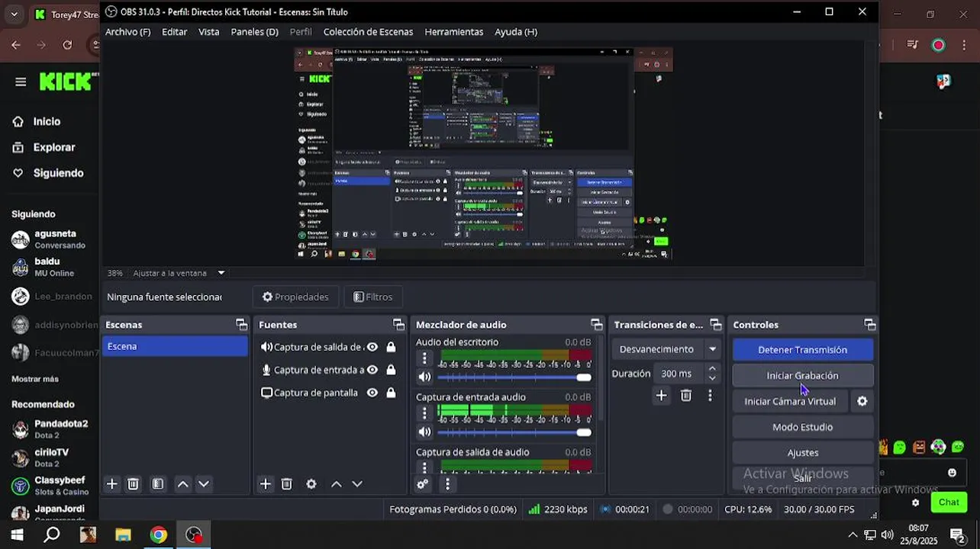The height and width of the screenshot is (549, 980).
Task: Open Captura de entrada audio options three-dots
Action: click(x=425, y=413)
